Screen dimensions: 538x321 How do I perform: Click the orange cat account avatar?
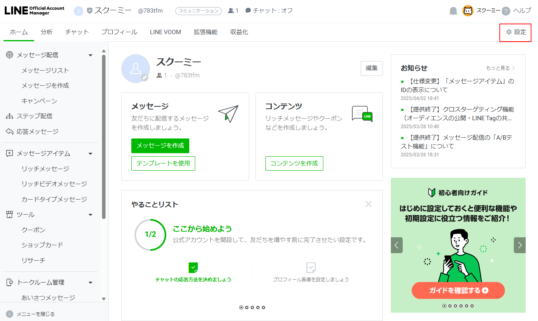click(x=468, y=11)
